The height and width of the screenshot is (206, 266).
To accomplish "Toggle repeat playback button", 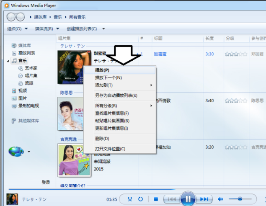I will coord(140,199).
